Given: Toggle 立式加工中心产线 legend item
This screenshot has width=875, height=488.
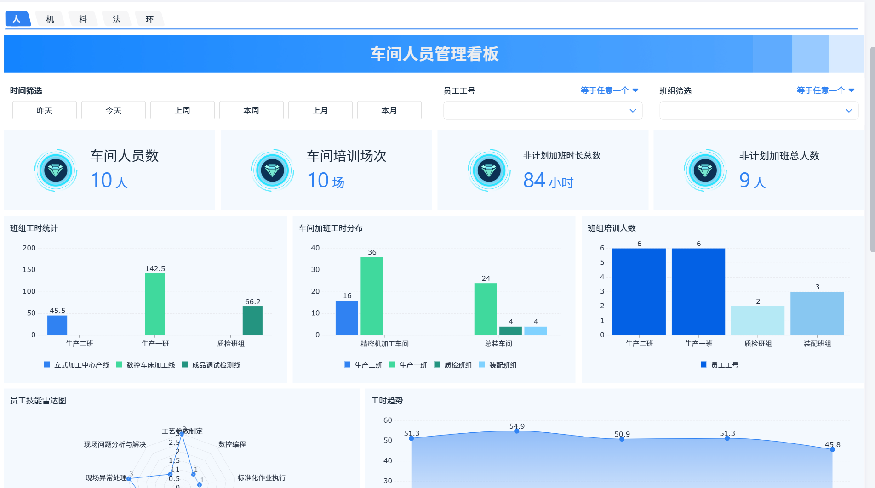Looking at the screenshot, I should (x=77, y=365).
